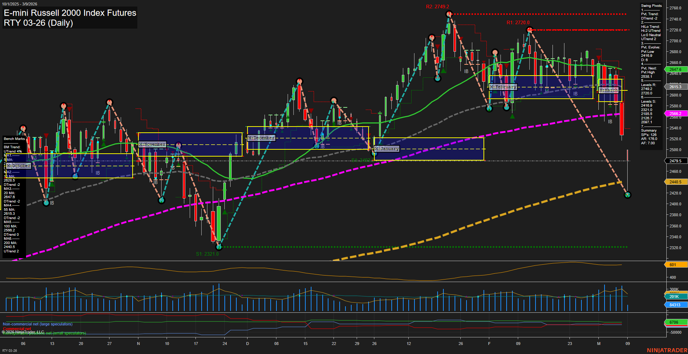Select the RTY 03-26 tab at bottom left
Viewport: 688px width, 354px height.
(9, 350)
